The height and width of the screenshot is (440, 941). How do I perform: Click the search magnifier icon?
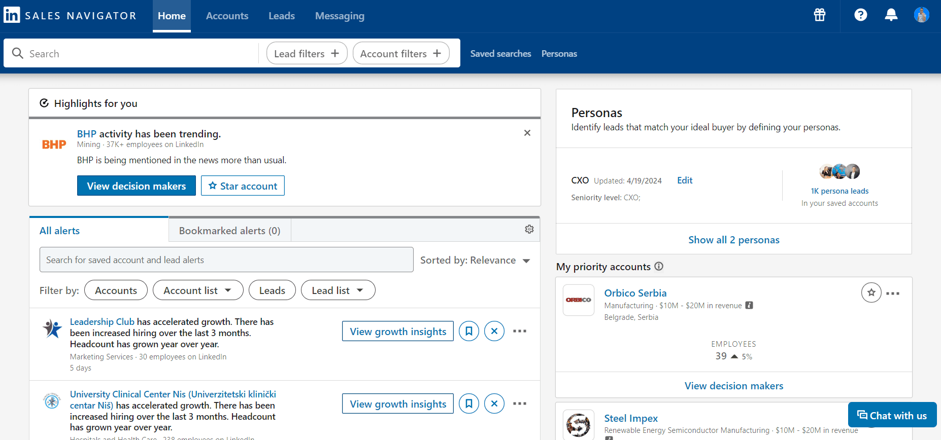[18, 53]
